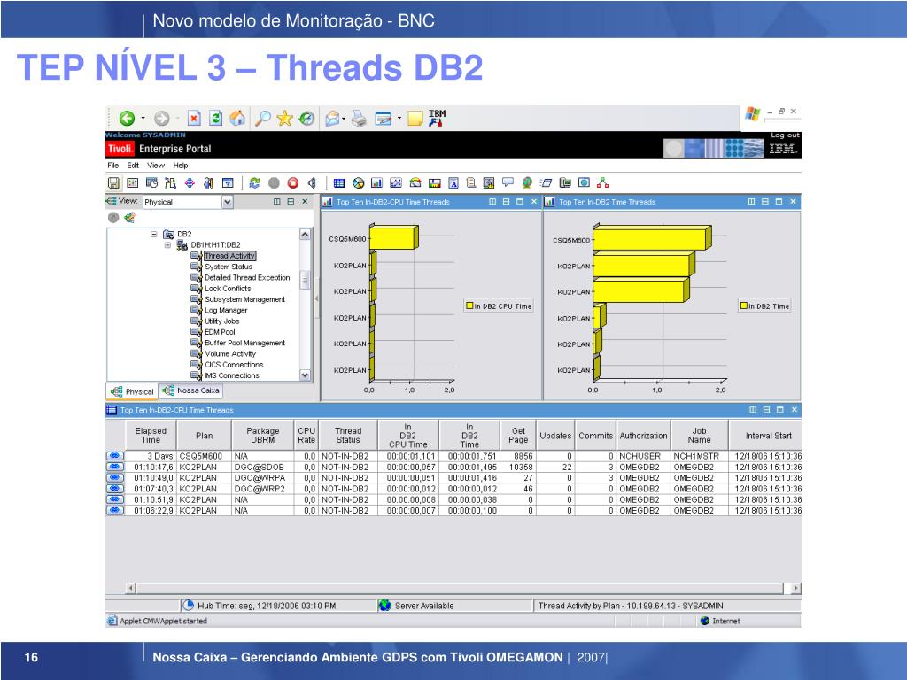Click the yellow In DB2 Time legend swatch
Screen dimensions: 907x680
coord(744,305)
